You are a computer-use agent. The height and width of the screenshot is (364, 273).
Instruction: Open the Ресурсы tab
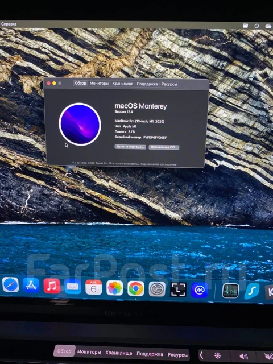click(x=169, y=84)
